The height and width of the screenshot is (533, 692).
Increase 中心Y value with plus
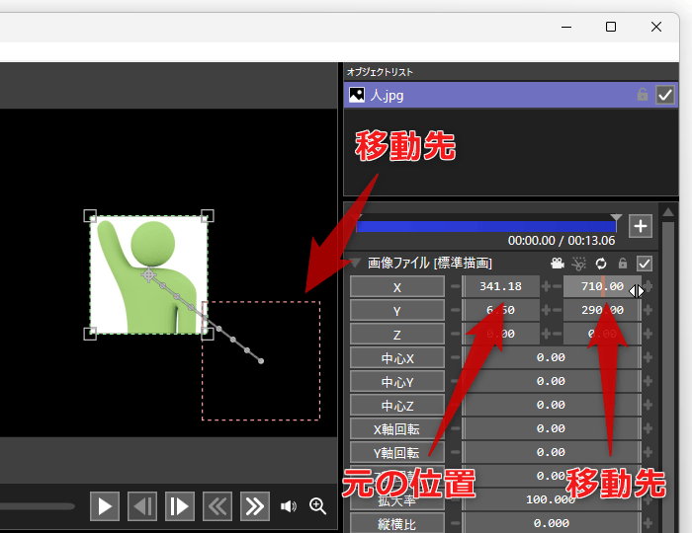point(648,381)
